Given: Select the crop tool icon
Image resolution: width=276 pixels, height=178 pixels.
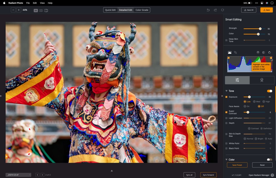Looking at the screenshot, I should (x=235, y=52).
